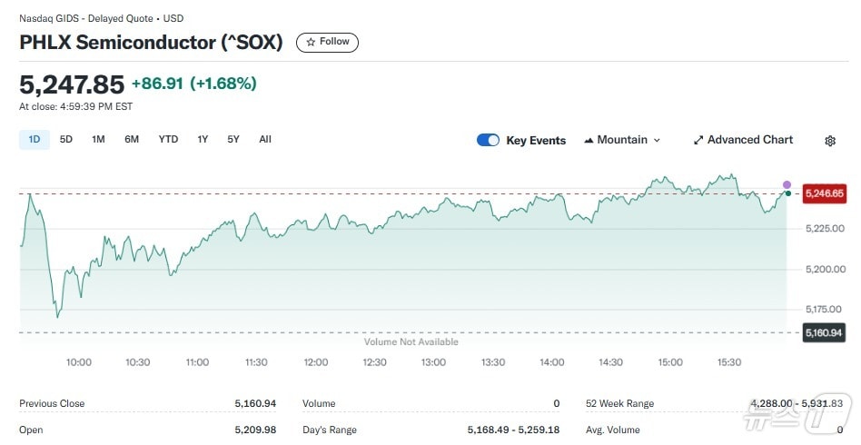Select the 1Y time range
The height and width of the screenshot is (445, 861).
[x=203, y=140]
